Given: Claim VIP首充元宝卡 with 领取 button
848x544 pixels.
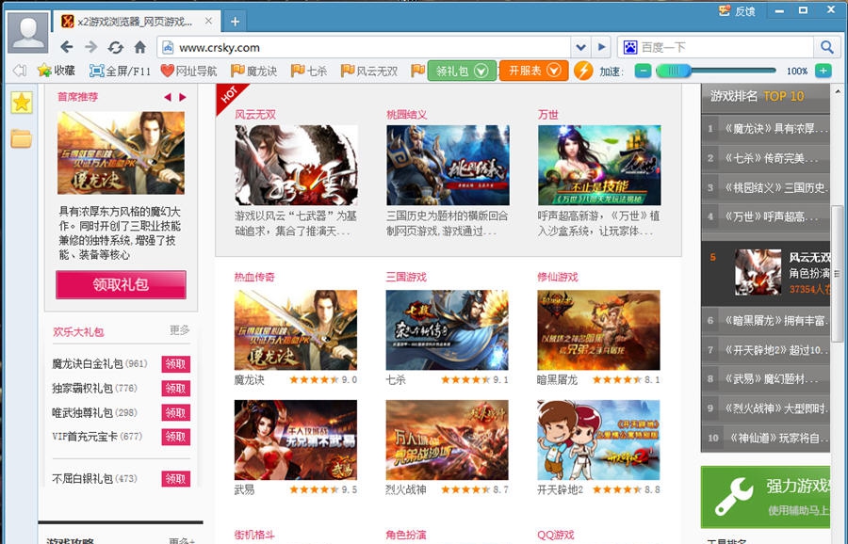Looking at the screenshot, I should click(176, 437).
